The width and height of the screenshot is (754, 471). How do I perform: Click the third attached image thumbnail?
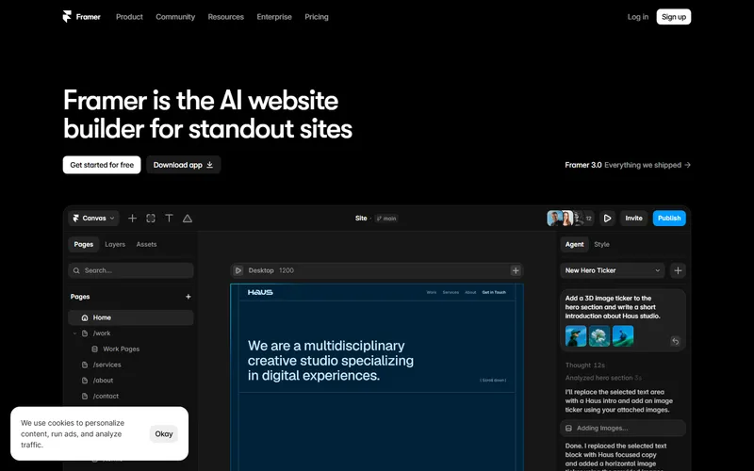623,336
